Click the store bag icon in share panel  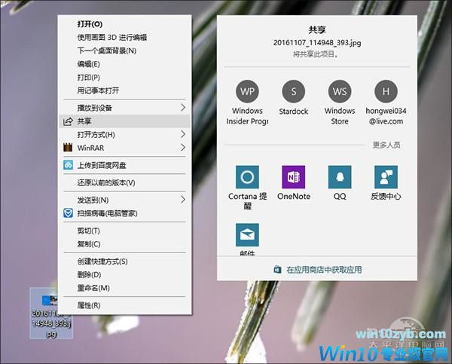(x=277, y=269)
